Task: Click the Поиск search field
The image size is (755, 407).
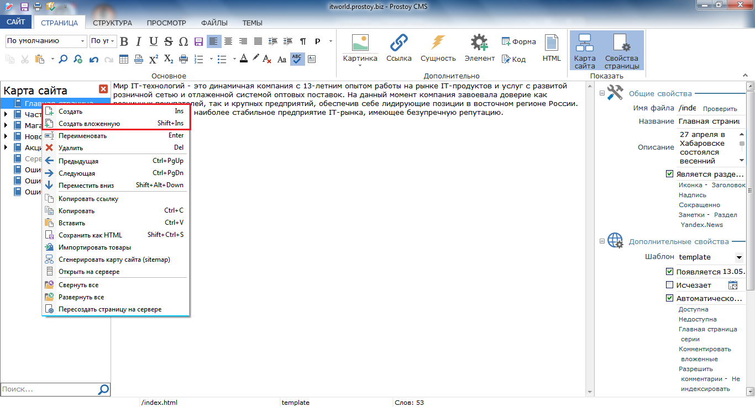Action: point(49,389)
